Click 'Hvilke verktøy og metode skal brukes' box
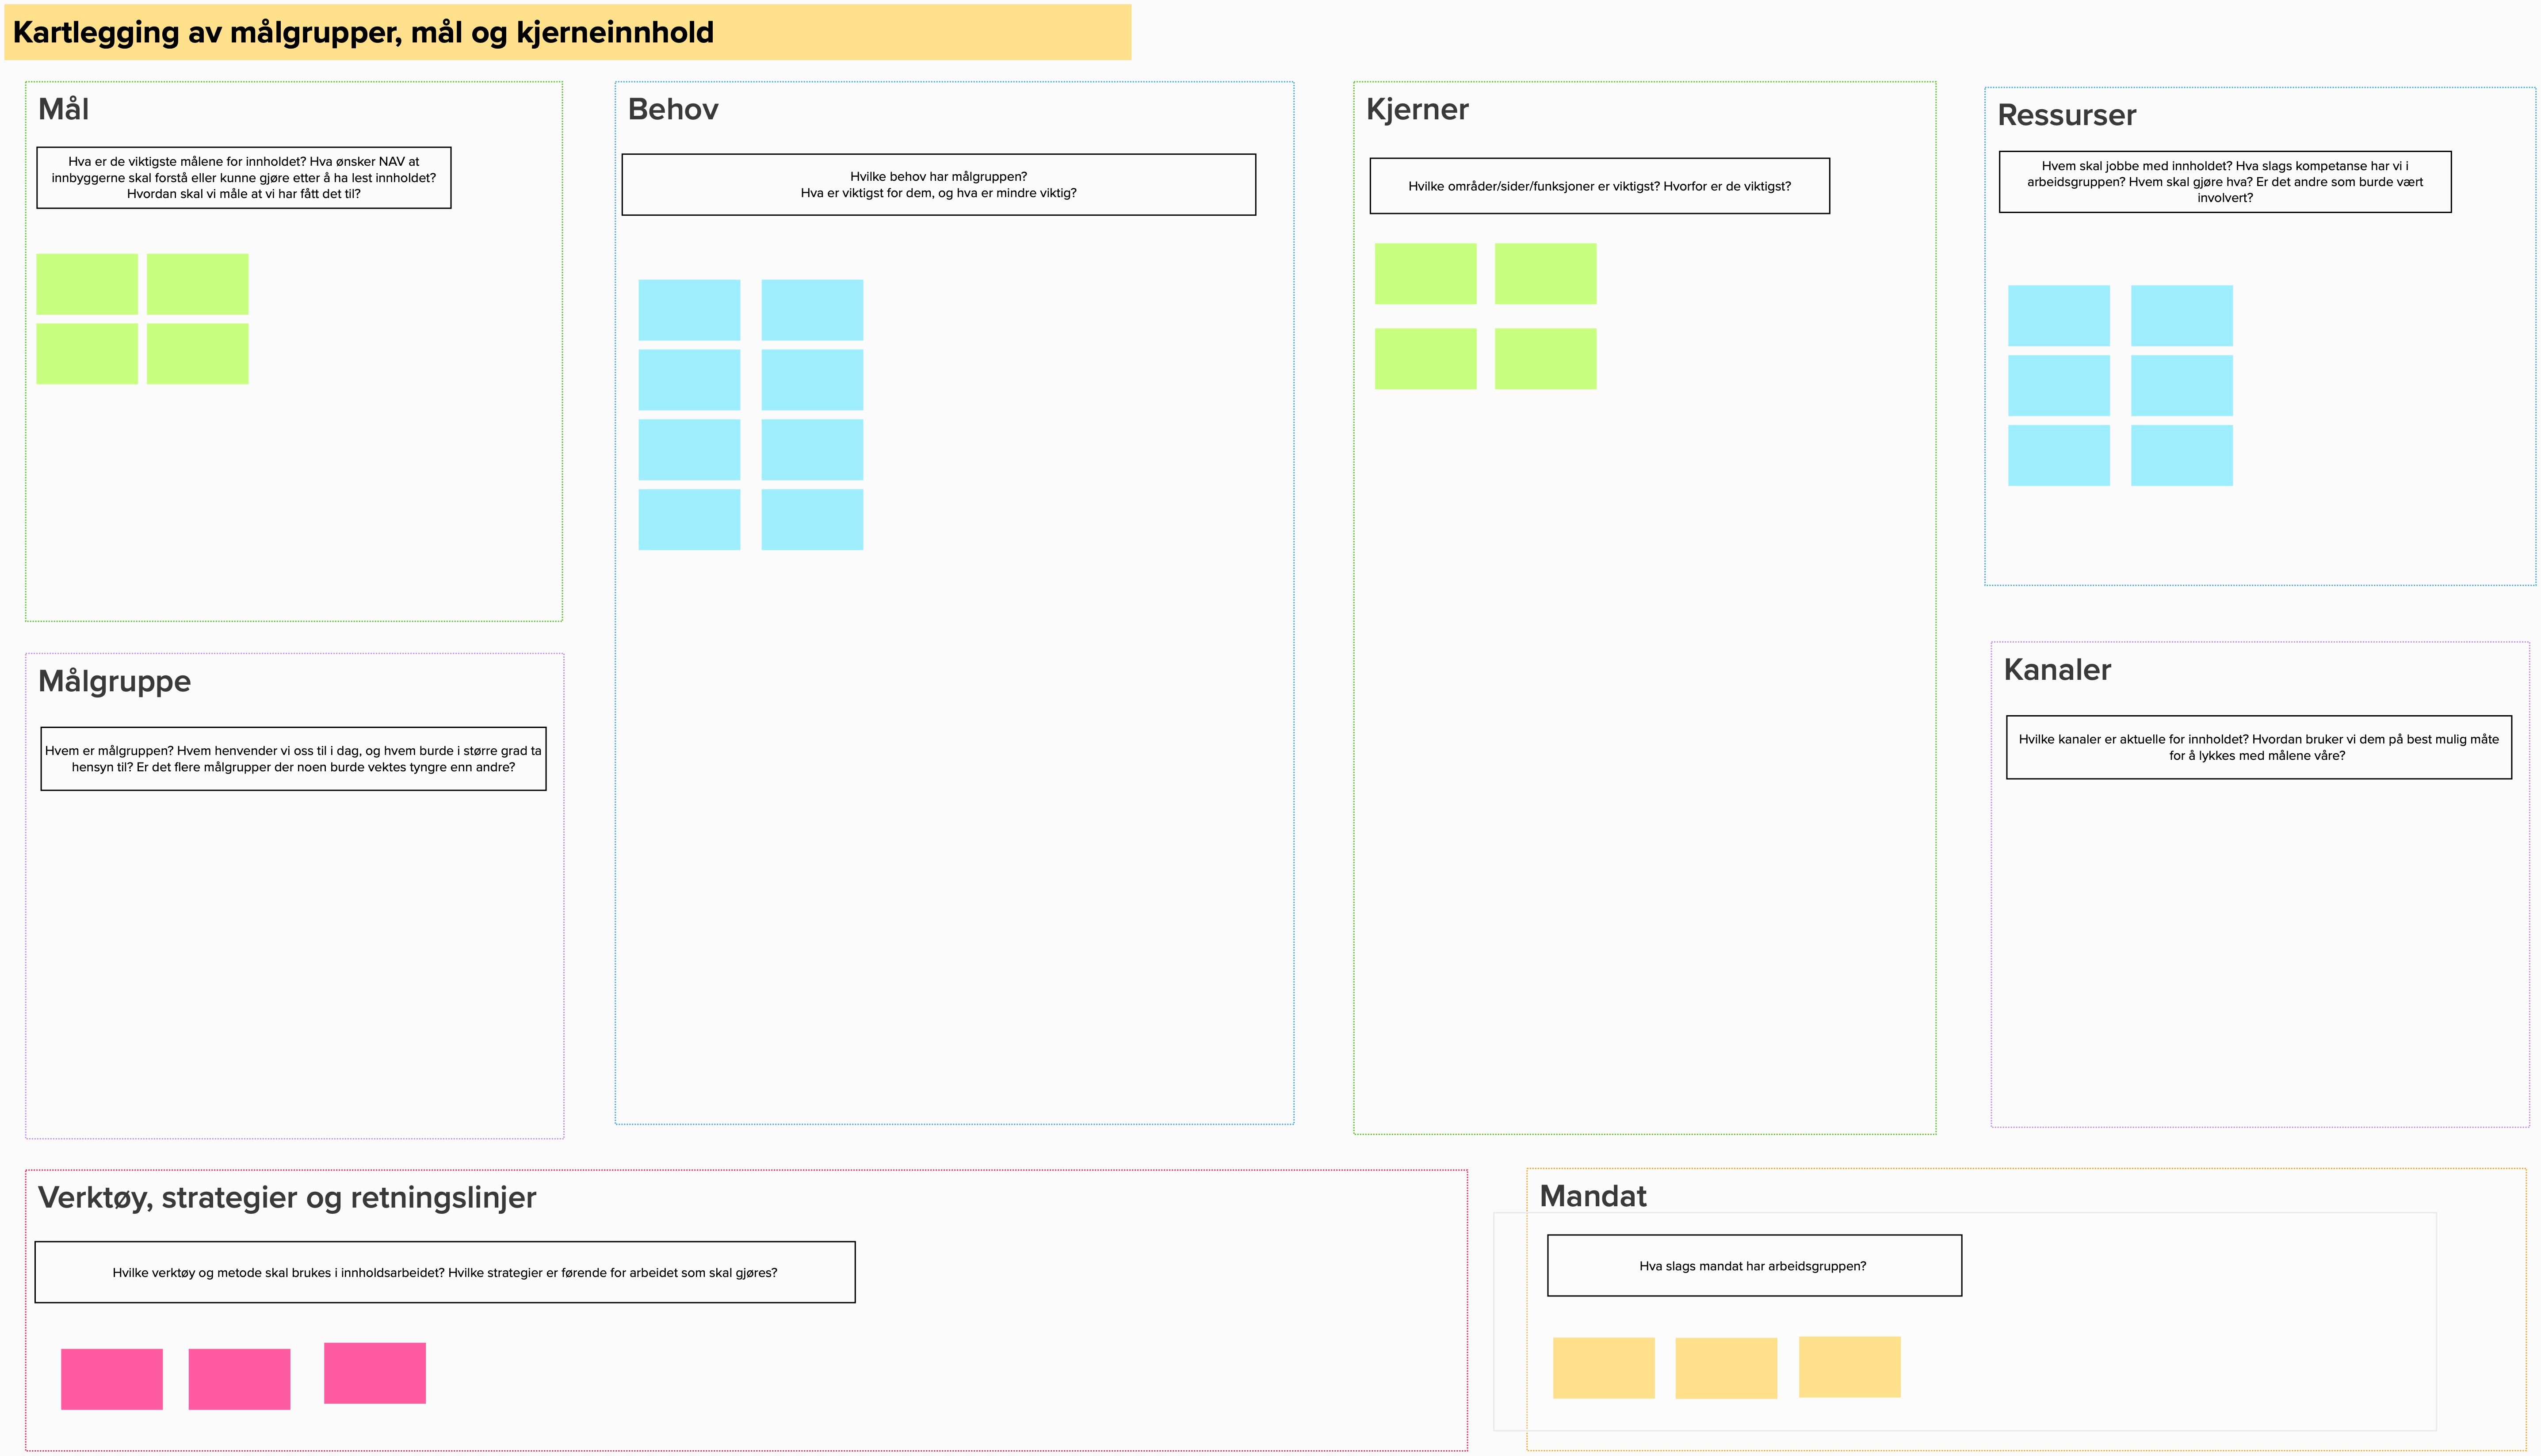 click(444, 1272)
